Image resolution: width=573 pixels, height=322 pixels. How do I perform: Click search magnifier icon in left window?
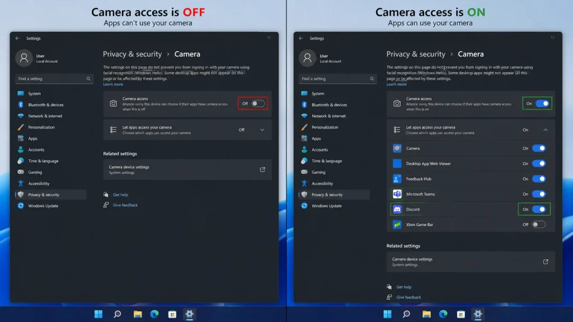pos(88,79)
